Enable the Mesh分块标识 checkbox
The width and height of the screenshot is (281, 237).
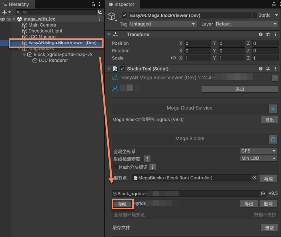point(115,167)
